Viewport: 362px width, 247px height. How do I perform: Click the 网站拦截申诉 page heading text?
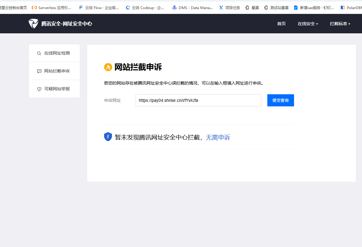click(x=138, y=67)
